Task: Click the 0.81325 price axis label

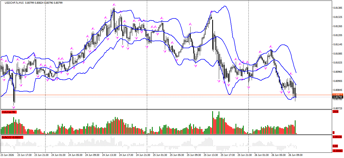Action: [x=337, y=17]
